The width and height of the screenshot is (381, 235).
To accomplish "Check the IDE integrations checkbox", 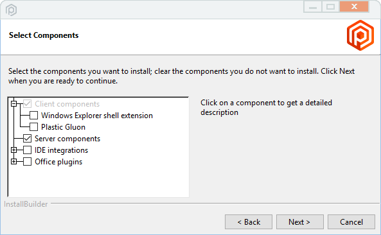I will 27,150.
